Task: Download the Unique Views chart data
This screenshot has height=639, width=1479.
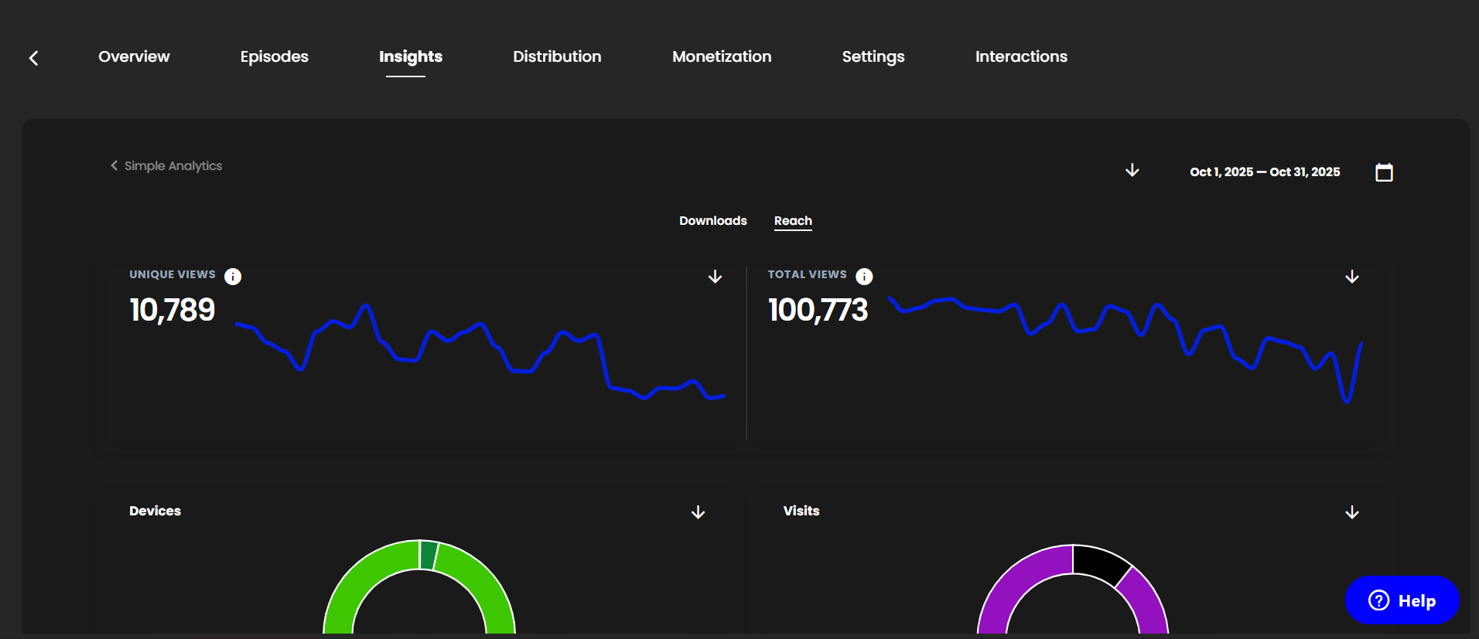Action: [716, 277]
